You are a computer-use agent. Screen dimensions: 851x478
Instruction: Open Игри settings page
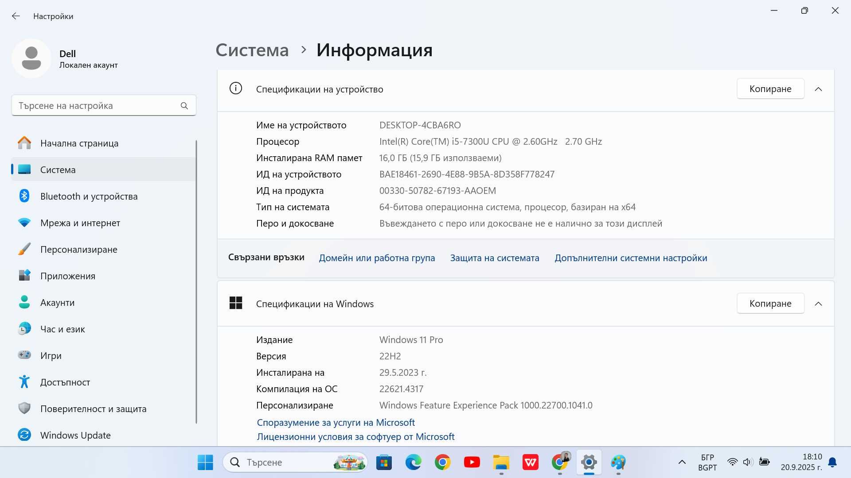coord(104,355)
